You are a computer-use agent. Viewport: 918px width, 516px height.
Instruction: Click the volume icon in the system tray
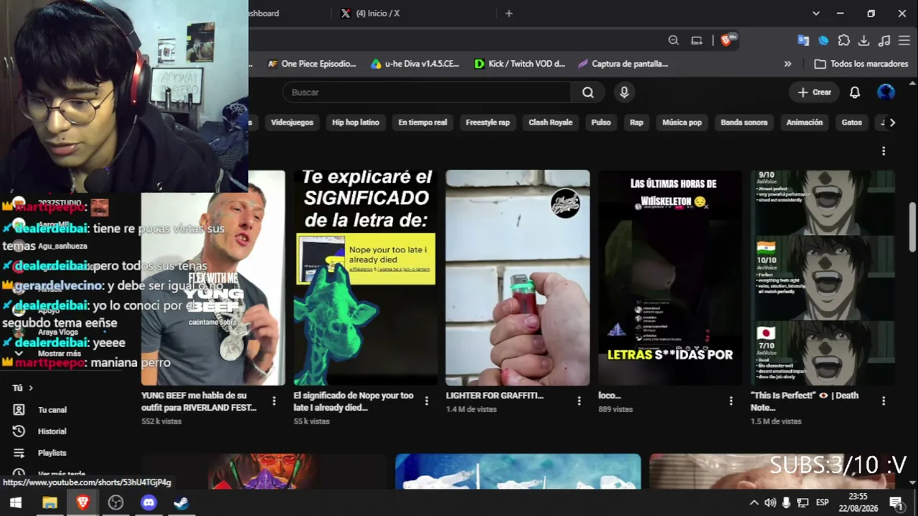click(x=770, y=502)
